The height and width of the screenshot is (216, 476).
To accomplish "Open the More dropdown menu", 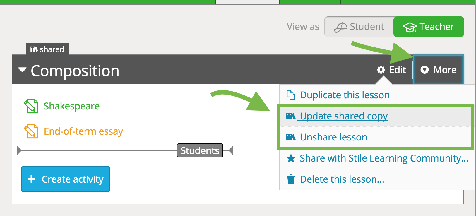I will click(x=438, y=70).
